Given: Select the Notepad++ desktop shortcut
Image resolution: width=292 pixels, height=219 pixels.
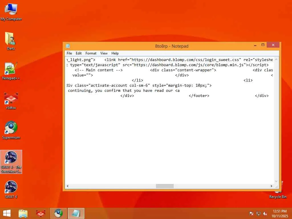Looking at the screenshot, I should tap(11, 71).
